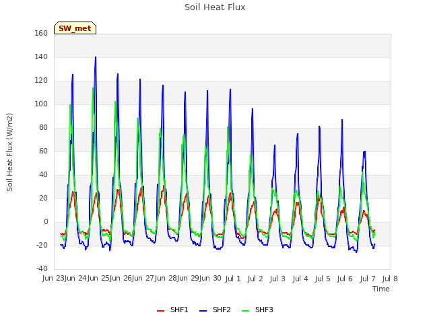Click the Soil Heat Flux chart title

pyautogui.click(x=215, y=7)
